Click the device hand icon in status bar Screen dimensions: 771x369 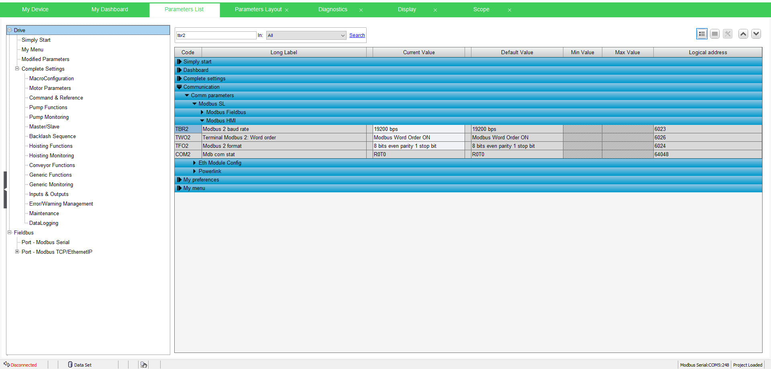[x=144, y=365]
